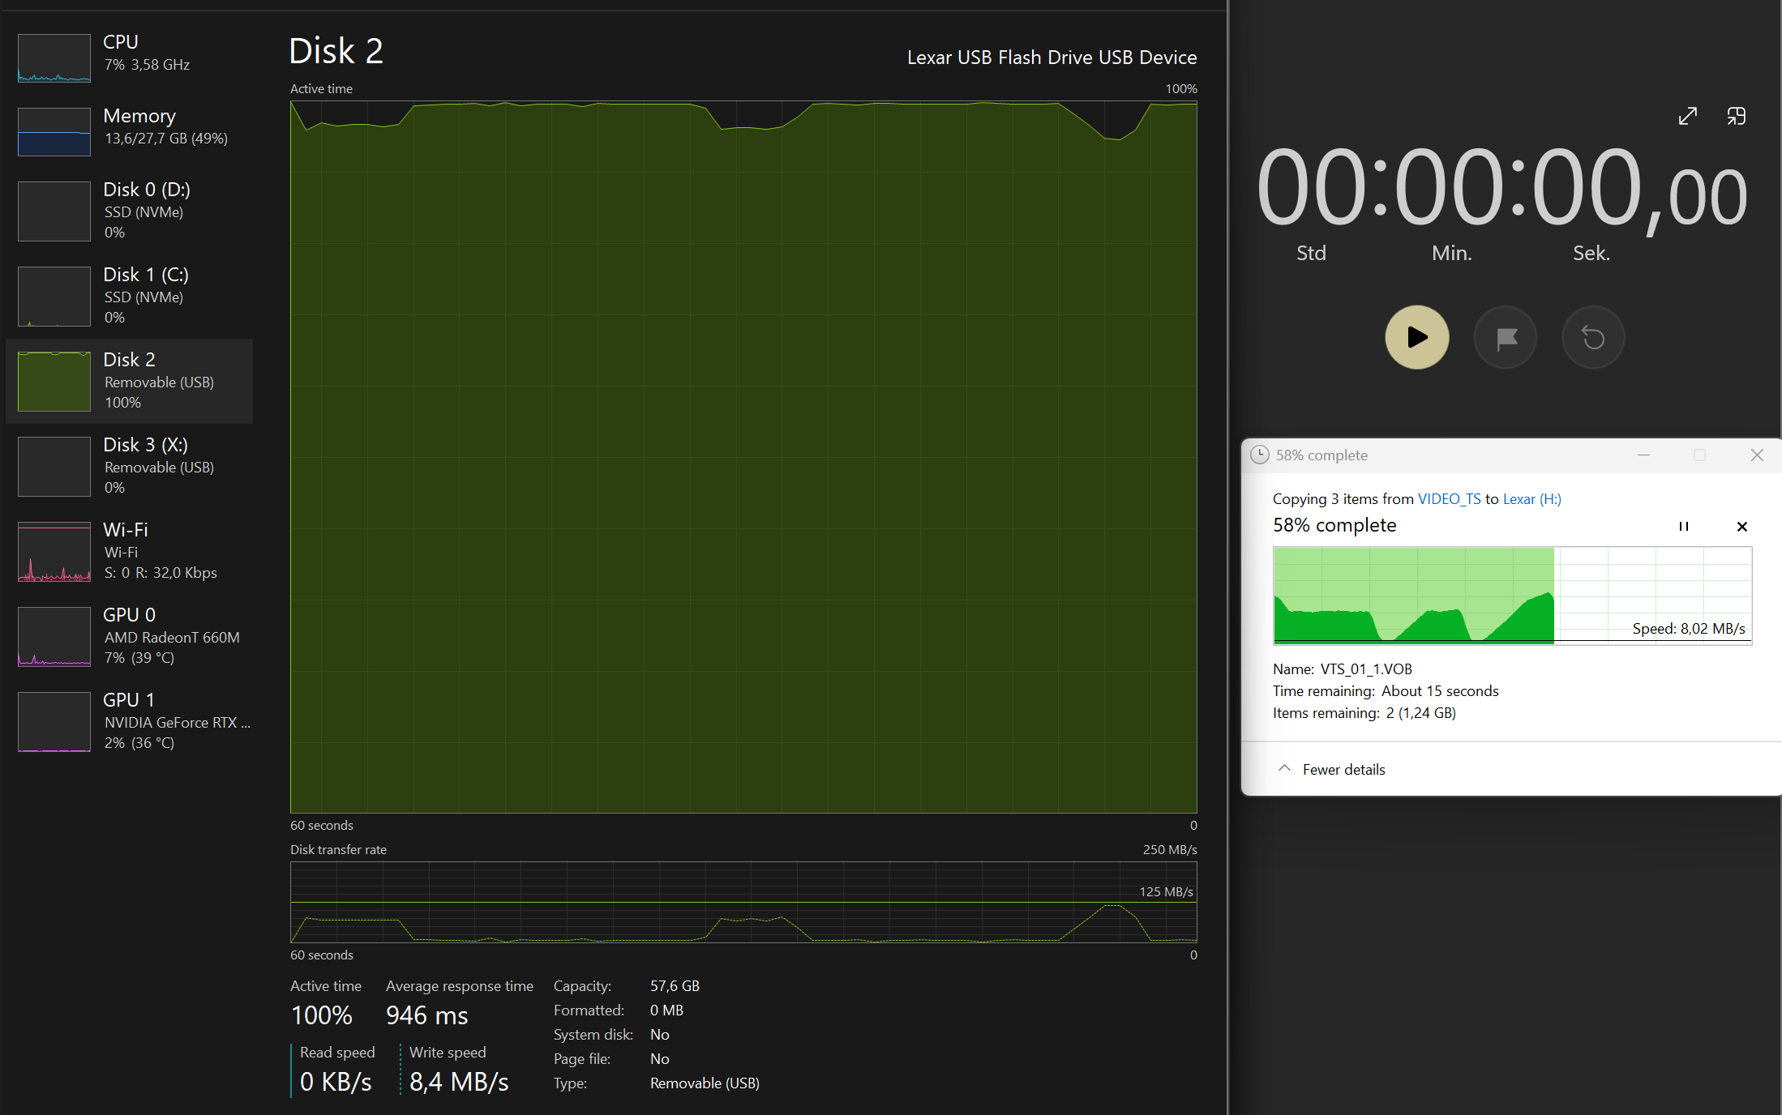
Task: Click the keep-on-top compact overlay icon
Action: click(1736, 116)
